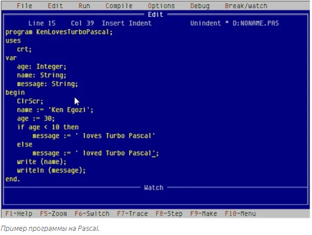Screen dimensions: 312x235
Task: Click F7-Trace in the status bar
Action: (132, 213)
